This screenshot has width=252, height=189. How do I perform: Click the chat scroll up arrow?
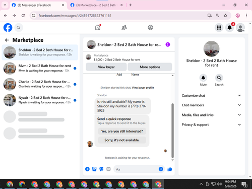(172, 76)
